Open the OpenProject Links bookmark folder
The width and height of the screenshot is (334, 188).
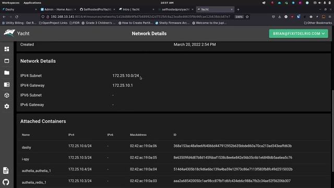pos(53,23)
